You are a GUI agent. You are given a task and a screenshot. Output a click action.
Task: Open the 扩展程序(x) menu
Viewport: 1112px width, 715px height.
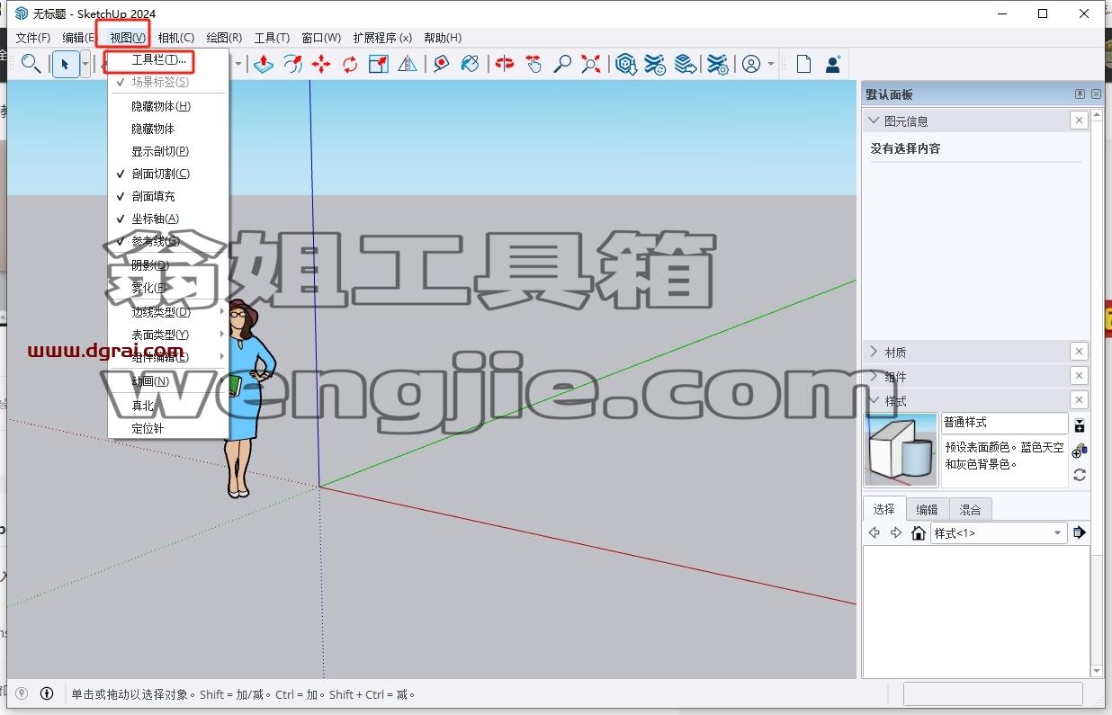[x=382, y=38]
